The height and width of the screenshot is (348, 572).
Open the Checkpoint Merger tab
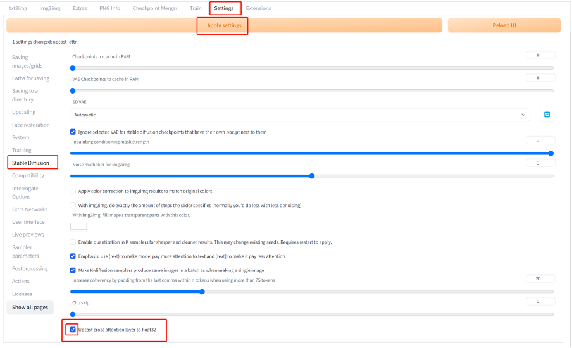[154, 8]
